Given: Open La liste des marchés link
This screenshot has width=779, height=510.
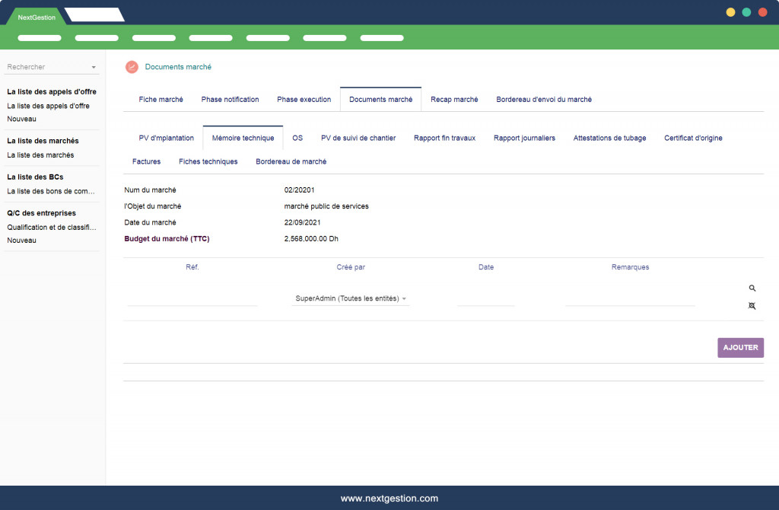Looking at the screenshot, I should (x=40, y=155).
